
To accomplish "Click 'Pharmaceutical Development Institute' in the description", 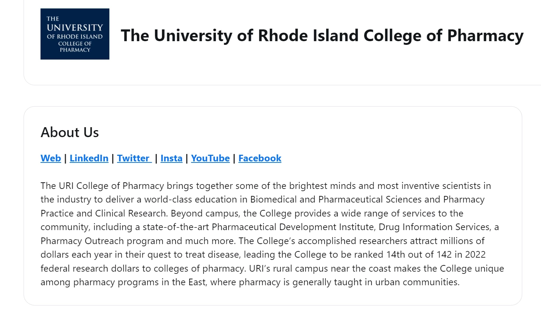I will (x=293, y=227).
